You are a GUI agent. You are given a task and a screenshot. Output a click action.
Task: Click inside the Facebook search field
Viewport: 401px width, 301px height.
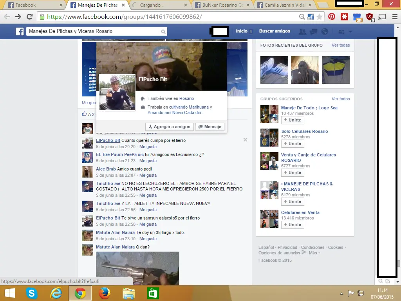click(x=94, y=31)
